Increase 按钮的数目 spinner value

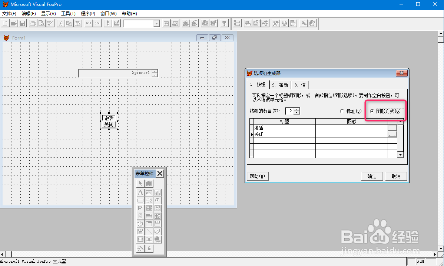296,110
